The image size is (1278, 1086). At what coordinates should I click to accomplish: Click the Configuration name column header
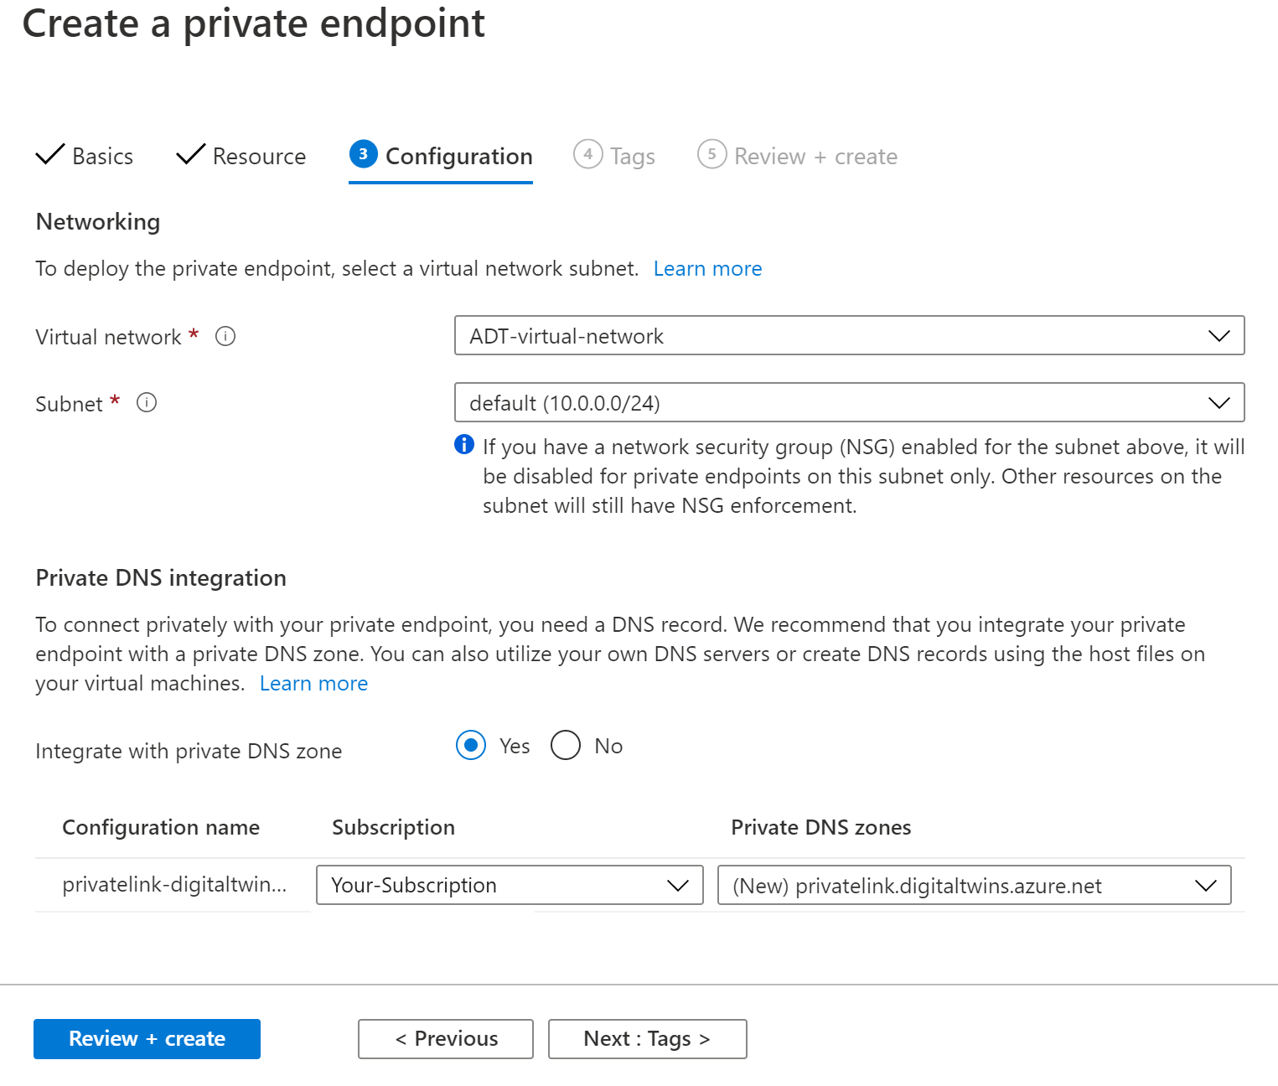[x=161, y=828]
